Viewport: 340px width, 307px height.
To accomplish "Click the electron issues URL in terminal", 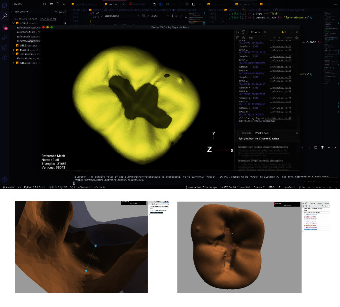I will click(x=110, y=180).
